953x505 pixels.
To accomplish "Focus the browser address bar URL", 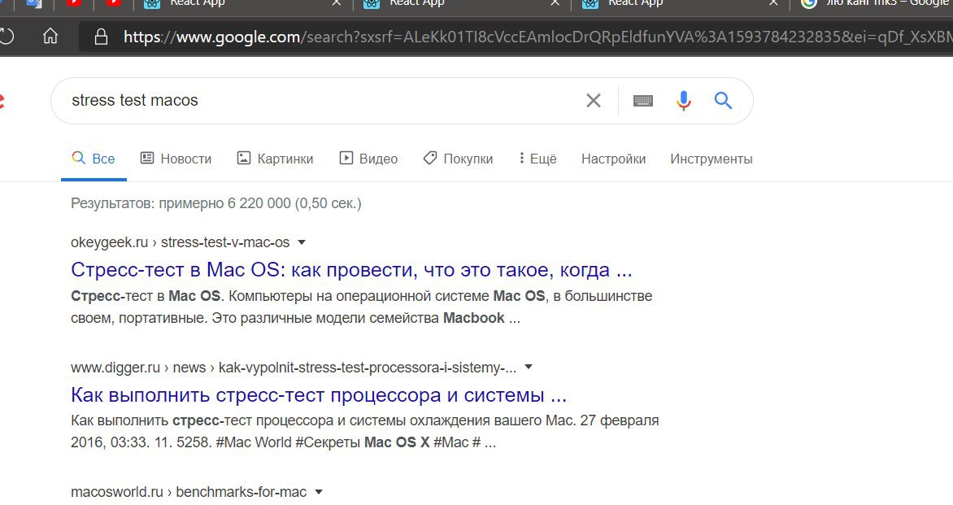I will 537,37.
